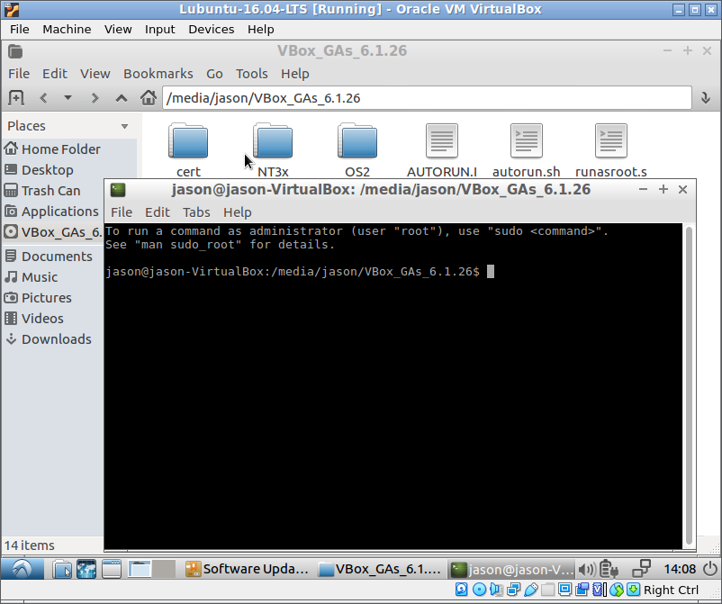Select Desktop in Places sidebar
722x604 pixels.
tap(39, 170)
